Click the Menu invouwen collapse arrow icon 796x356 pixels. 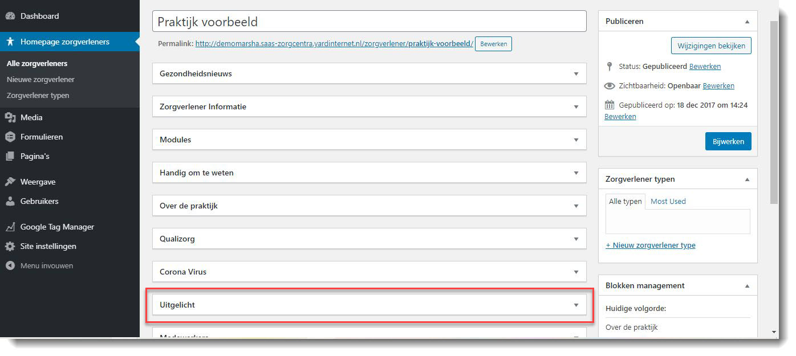[10, 265]
